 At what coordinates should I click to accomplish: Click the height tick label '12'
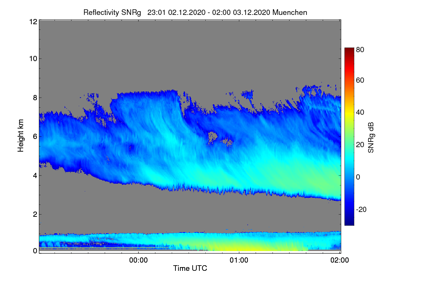click(32, 22)
